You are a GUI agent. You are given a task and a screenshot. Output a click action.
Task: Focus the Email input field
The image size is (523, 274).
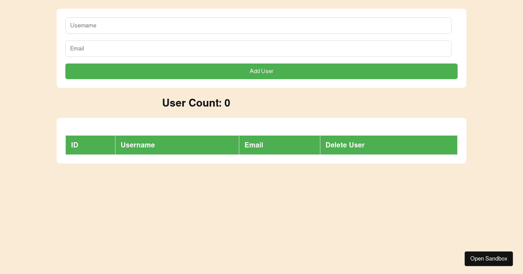pos(258,49)
